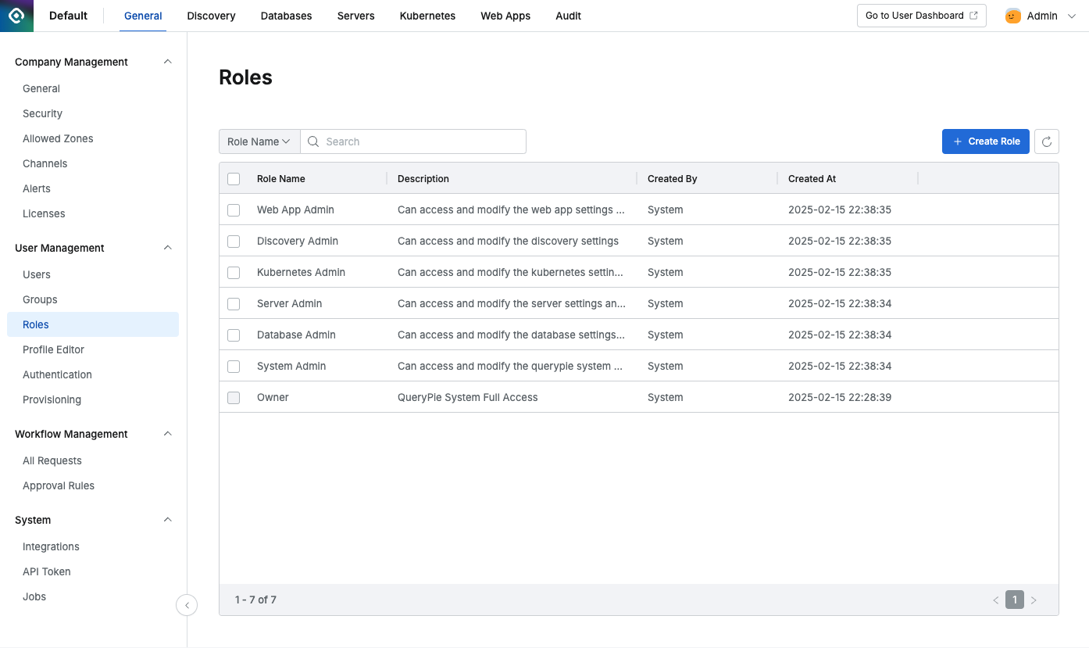Open the Role Name filter dropdown
The image size is (1089, 648).
click(x=259, y=141)
